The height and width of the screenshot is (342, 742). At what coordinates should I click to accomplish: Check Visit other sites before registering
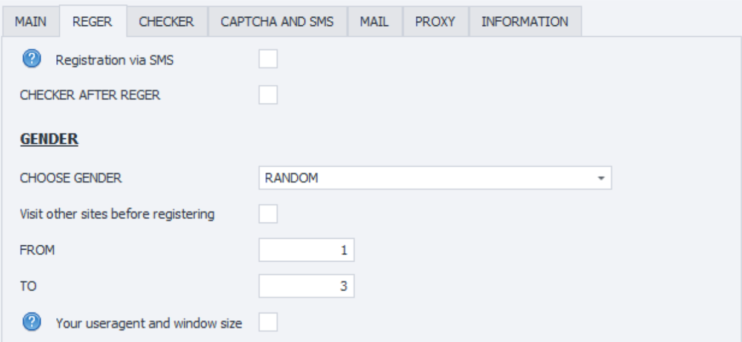268,213
